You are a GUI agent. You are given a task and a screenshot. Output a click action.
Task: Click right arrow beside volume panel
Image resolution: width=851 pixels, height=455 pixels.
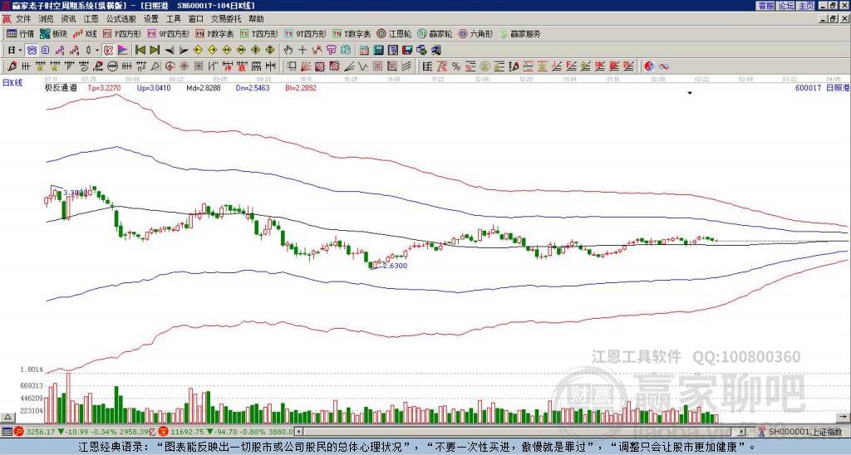843,417
